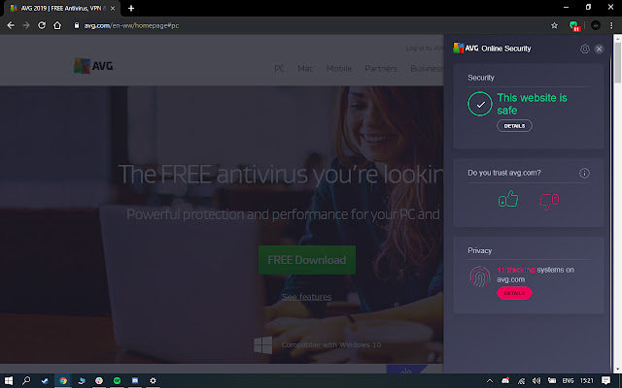The width and height of the screenshot is (622, 388).
Task: Click the AVG extension icon in toolbar
Action: (574, 26)
